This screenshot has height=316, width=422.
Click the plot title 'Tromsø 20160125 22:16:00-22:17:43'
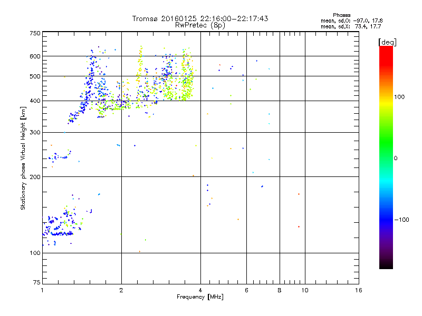pyautogui.click(x=200, y=18)
